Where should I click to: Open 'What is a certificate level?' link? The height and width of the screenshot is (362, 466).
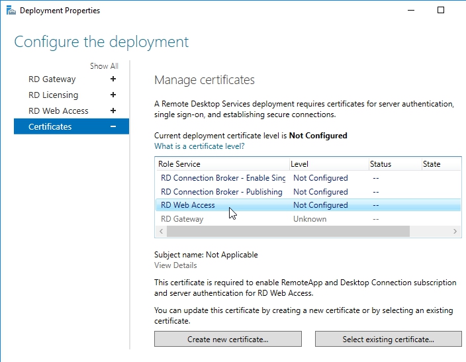coord(199,146)
